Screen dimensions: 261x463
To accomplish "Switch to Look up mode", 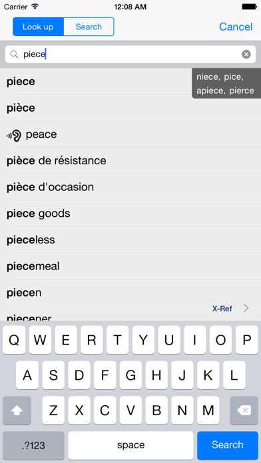I will 38,27.
